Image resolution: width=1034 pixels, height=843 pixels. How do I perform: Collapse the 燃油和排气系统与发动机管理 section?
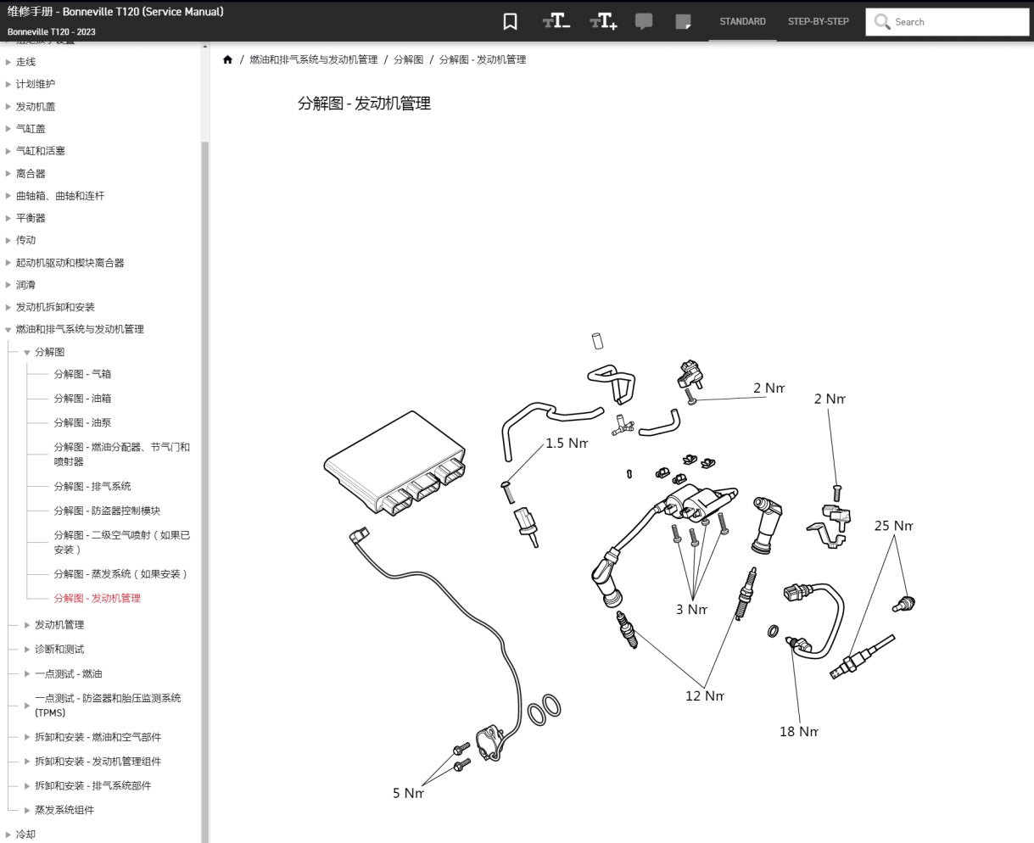click(x=8, y=330)
